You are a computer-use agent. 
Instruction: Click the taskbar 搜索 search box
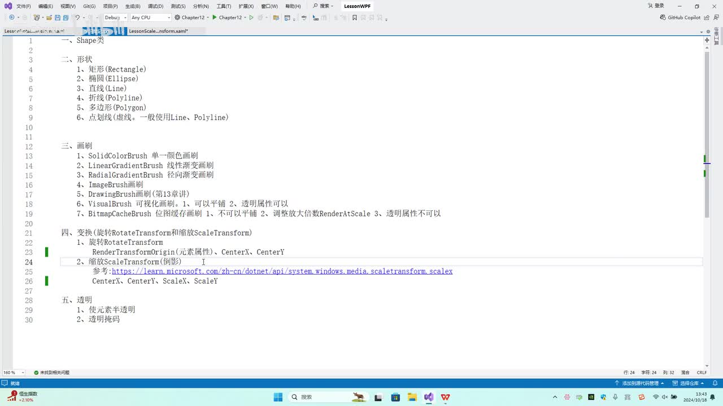click(x=328, y=397)
